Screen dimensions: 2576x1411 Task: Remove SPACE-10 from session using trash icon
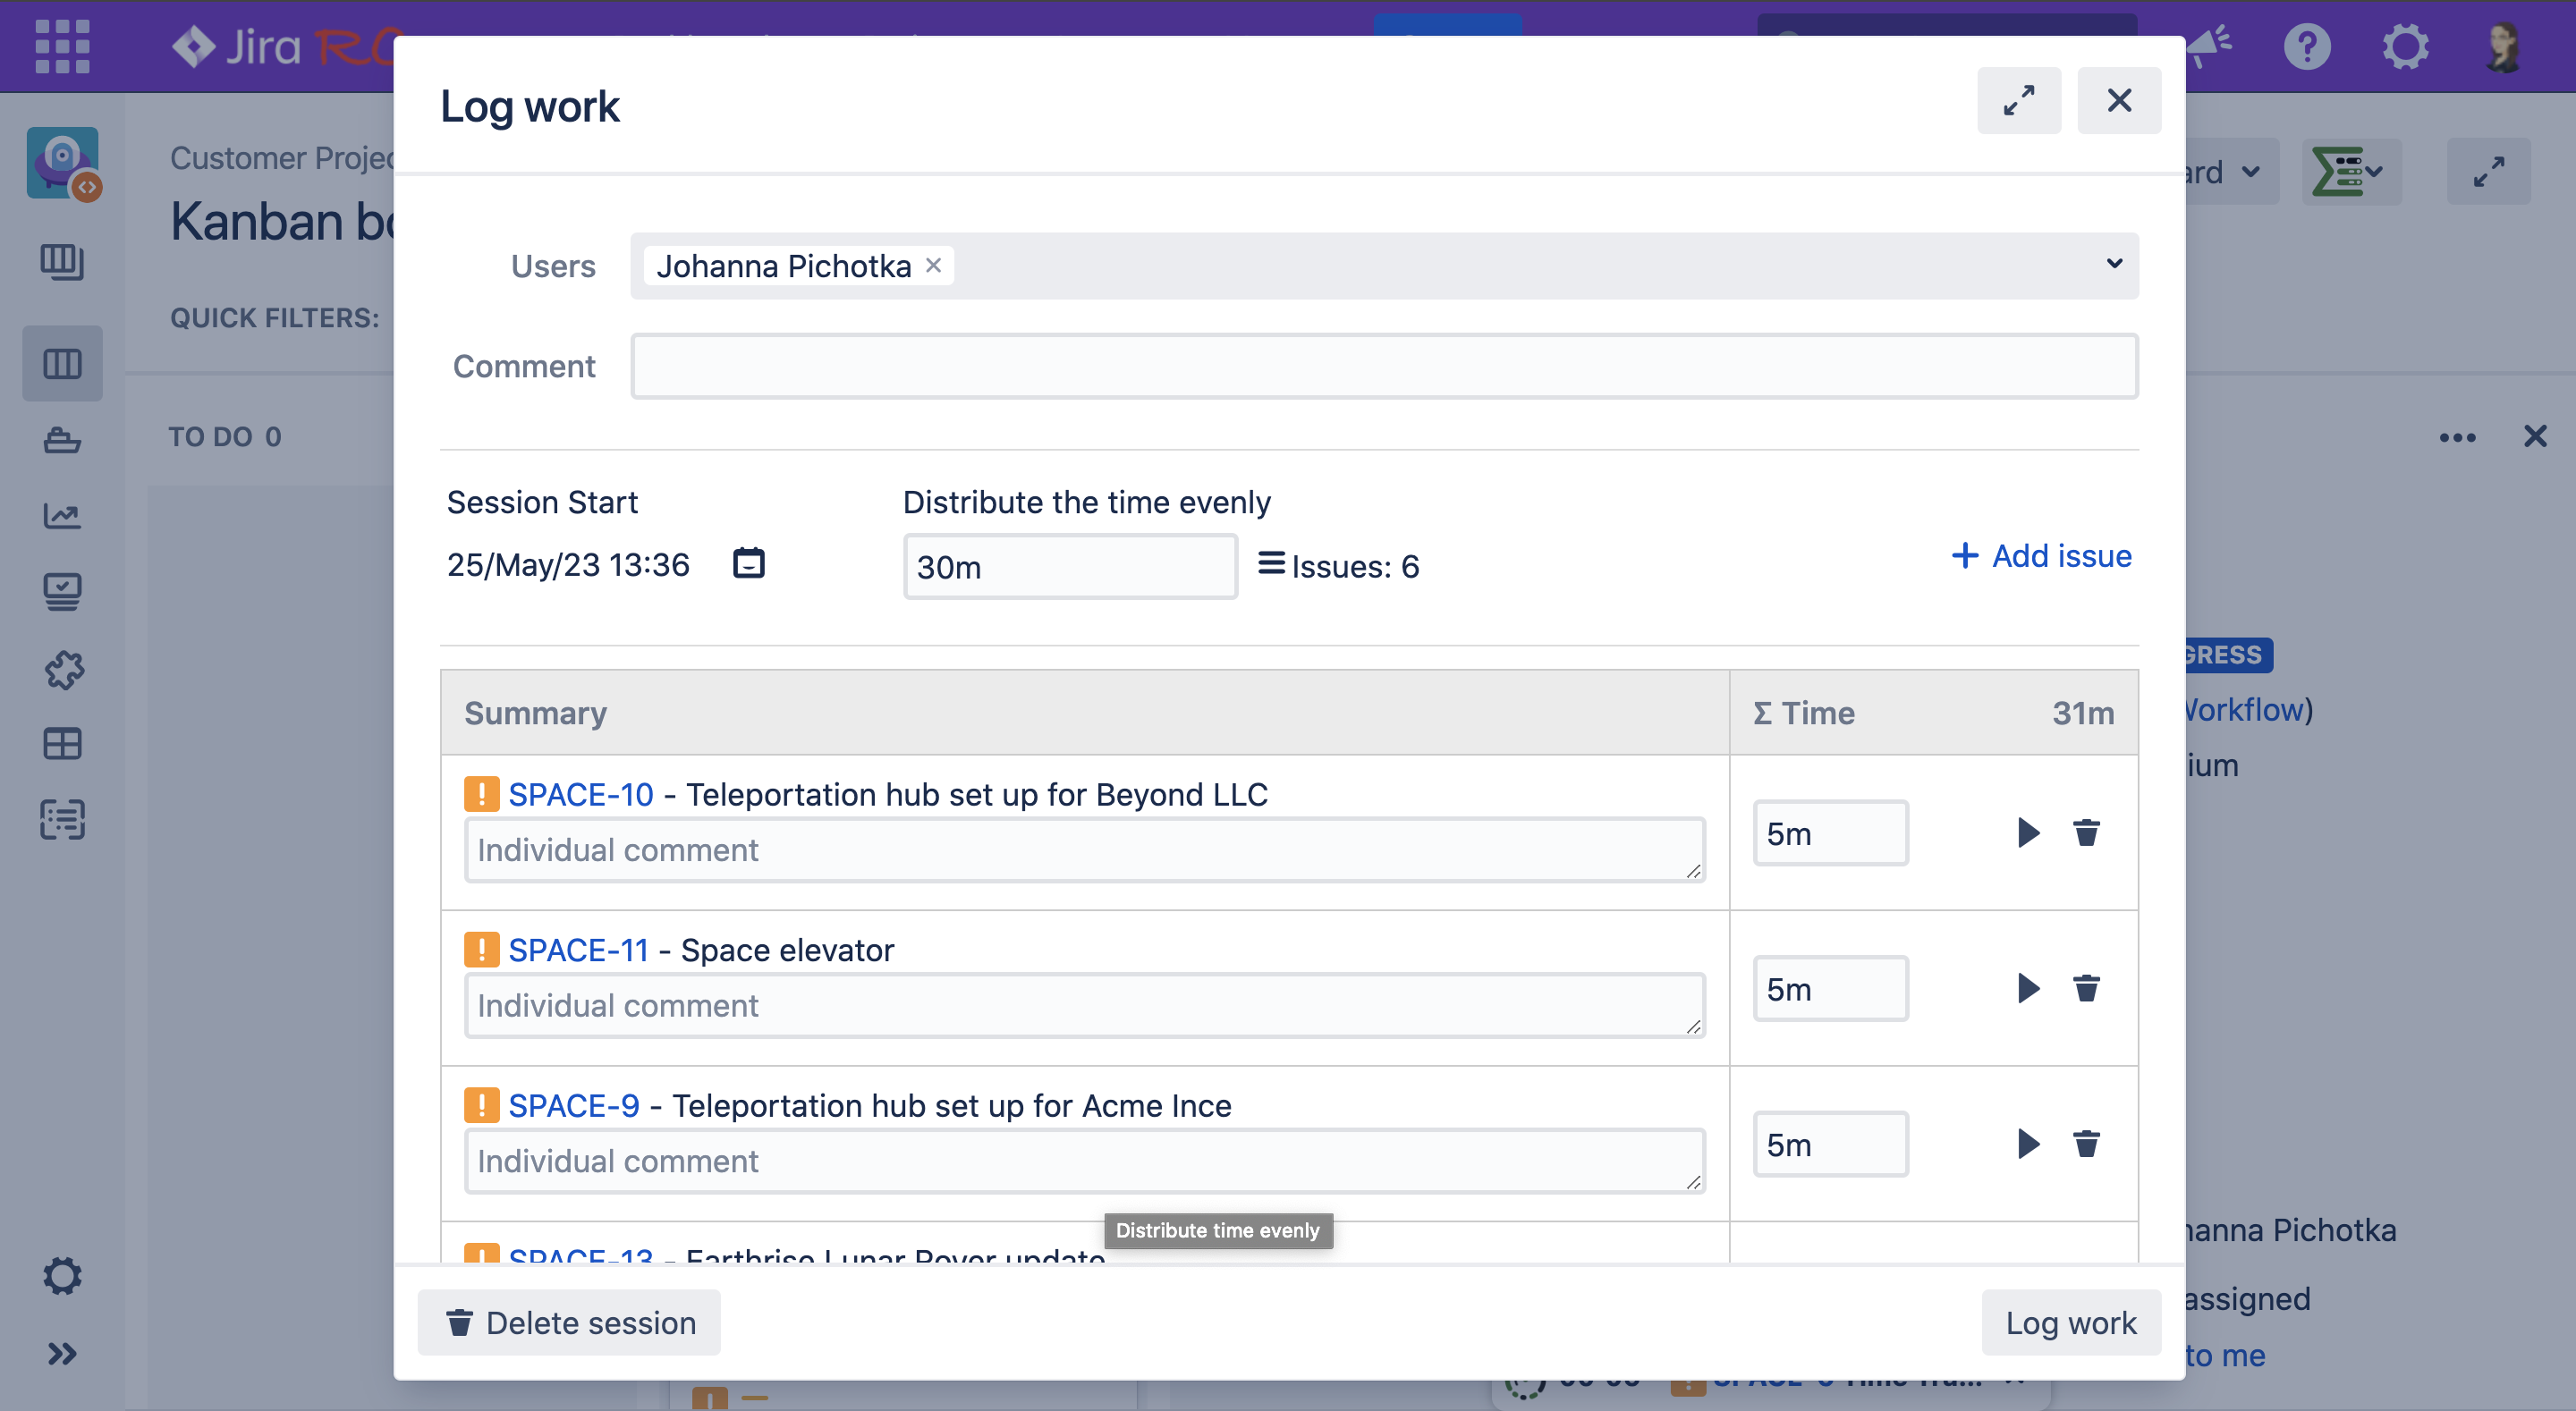coord(2086,832)
